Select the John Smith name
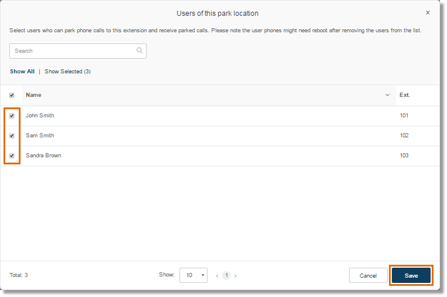This screenshot has height=297, width=447. 40,115
